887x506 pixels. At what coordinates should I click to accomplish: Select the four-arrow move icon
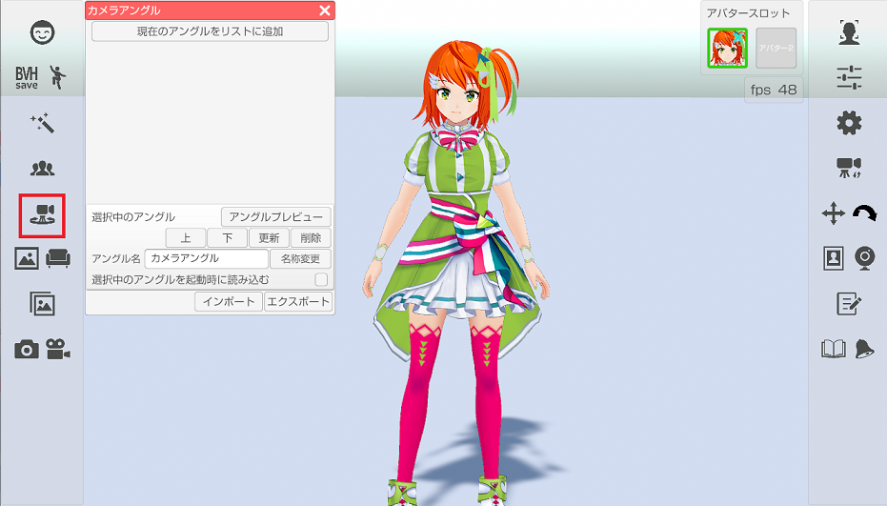click(x=834, y=213)
